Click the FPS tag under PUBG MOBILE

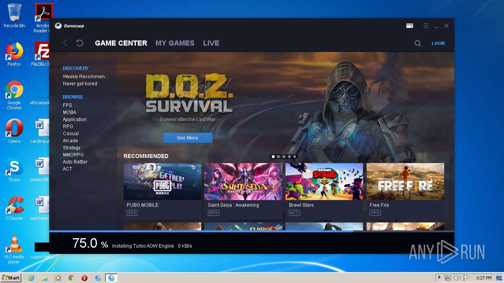coord(132,213)
